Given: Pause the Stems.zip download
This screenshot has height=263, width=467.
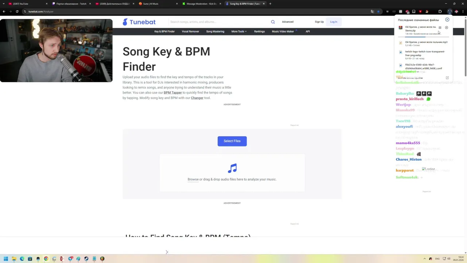Looking at the screenshot, I should pos(440,27).
